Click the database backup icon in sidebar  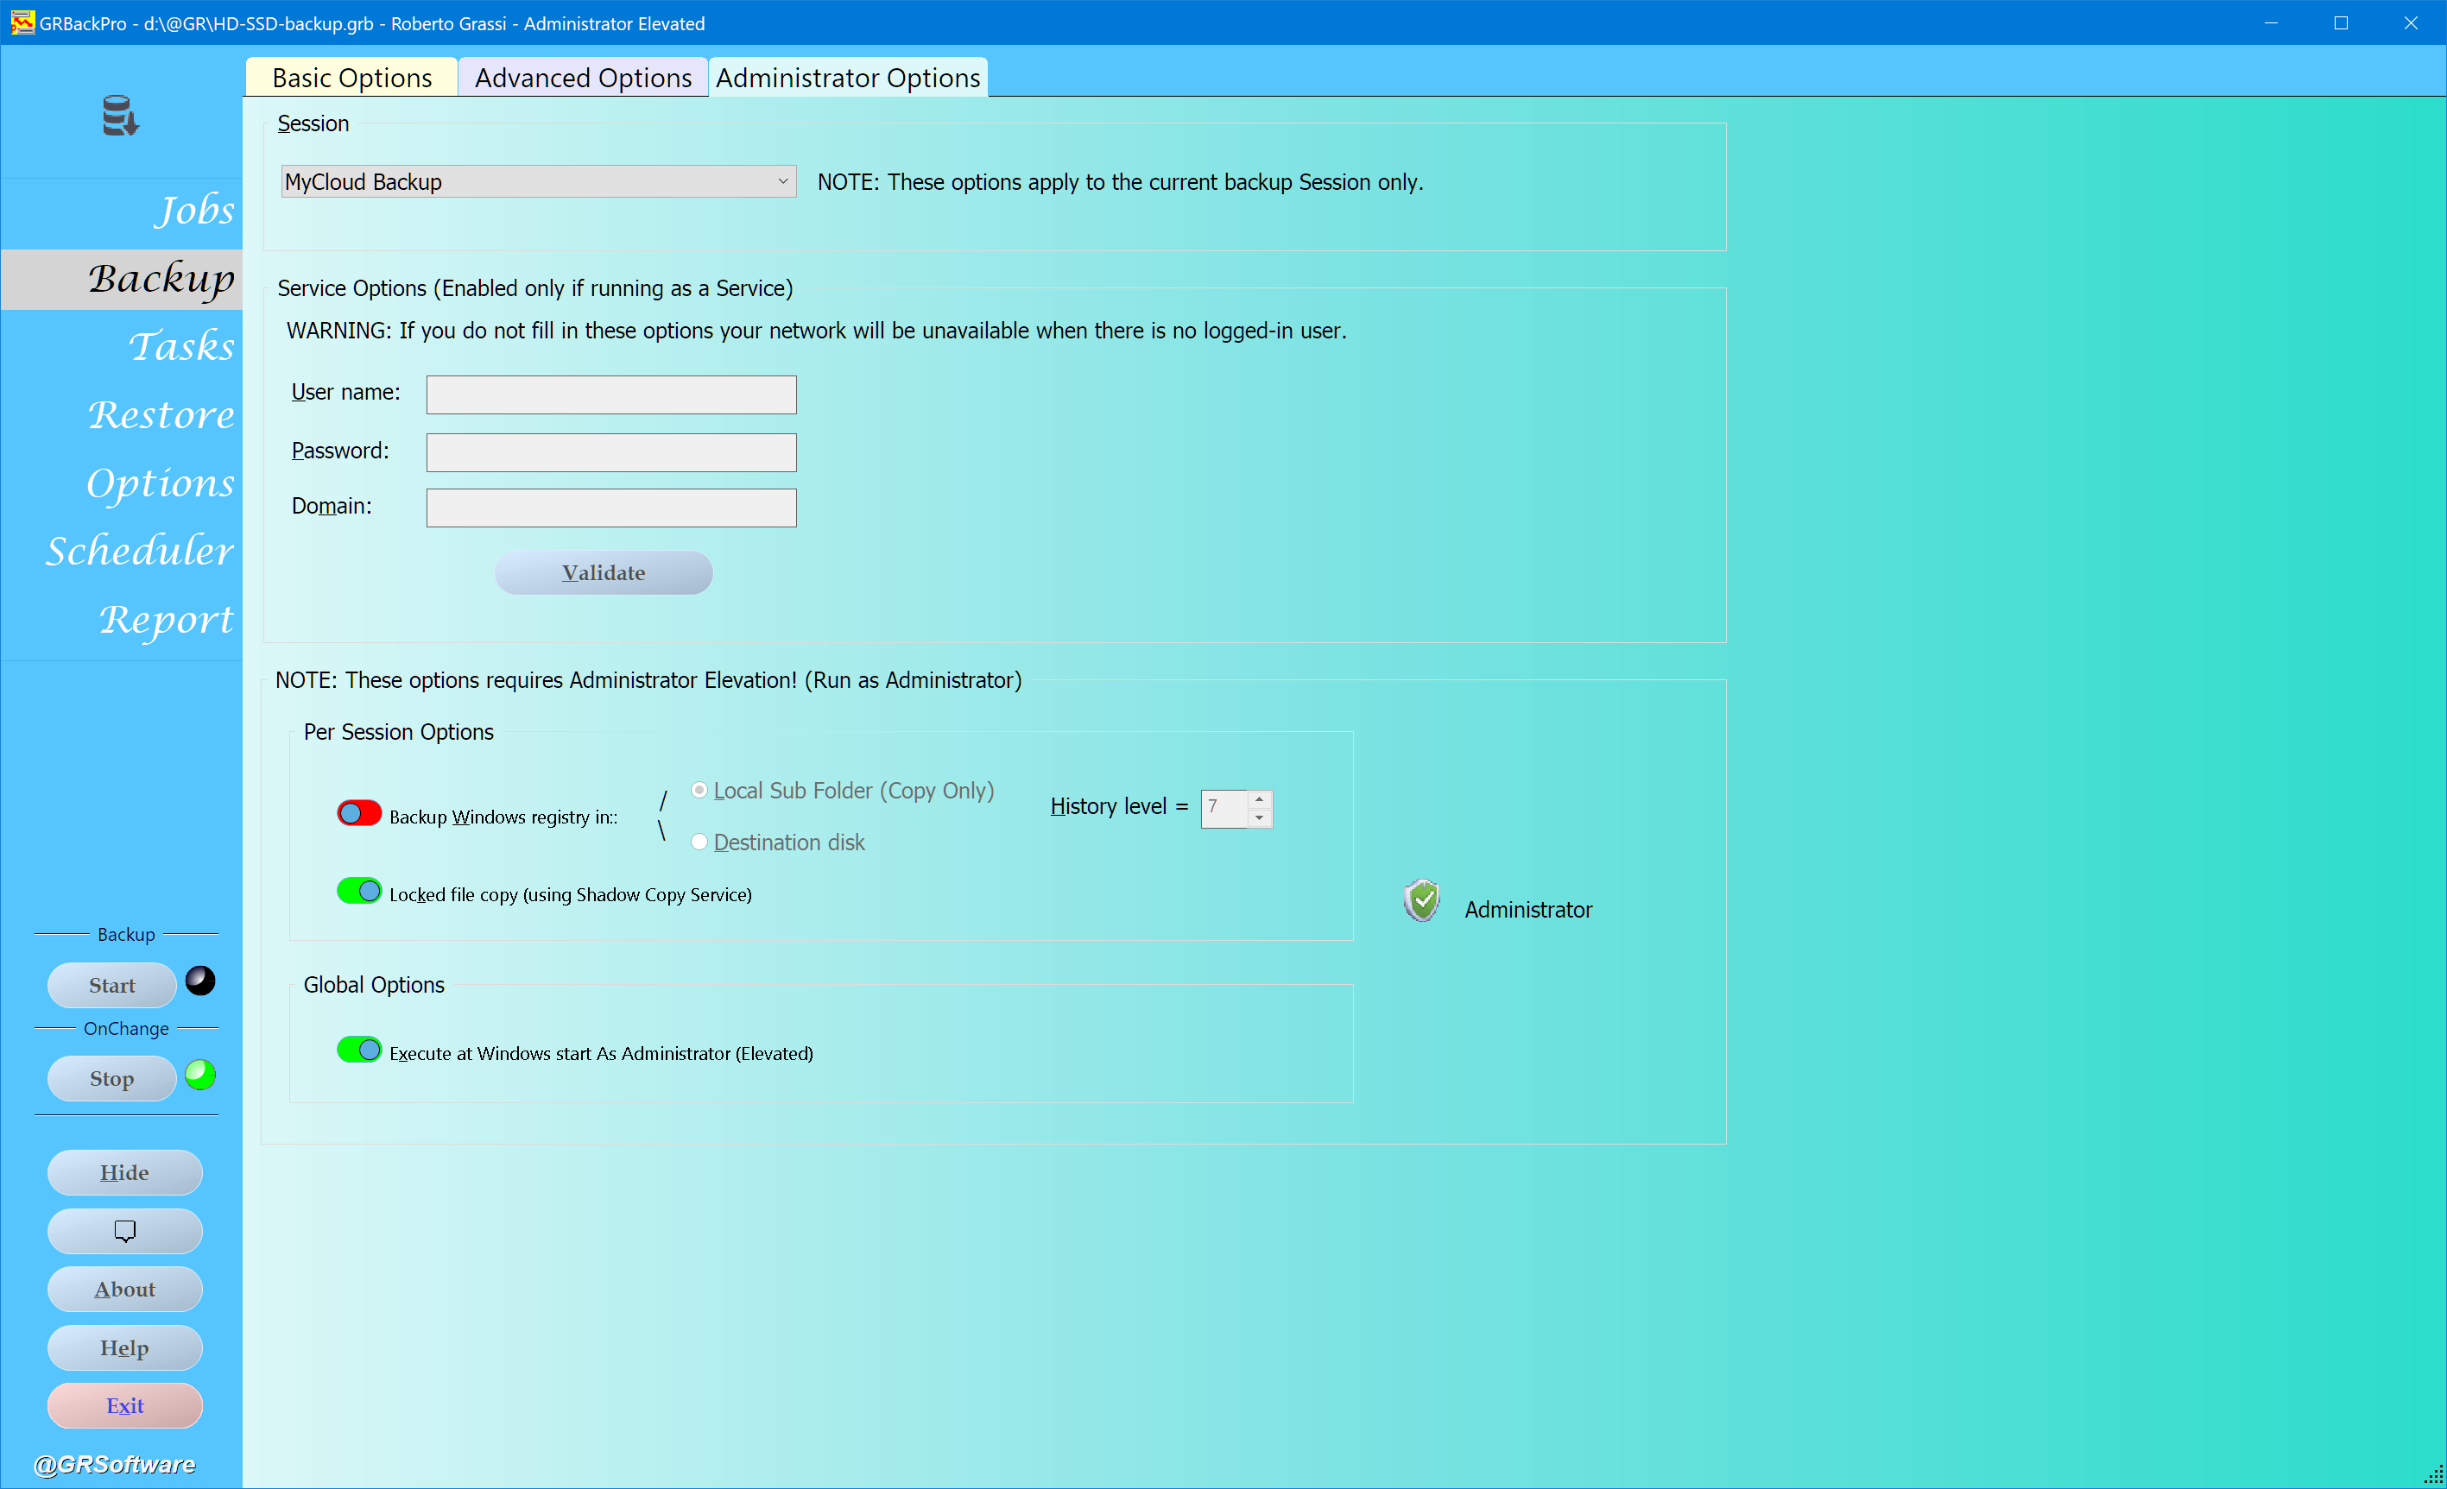[x=120, y=117]
